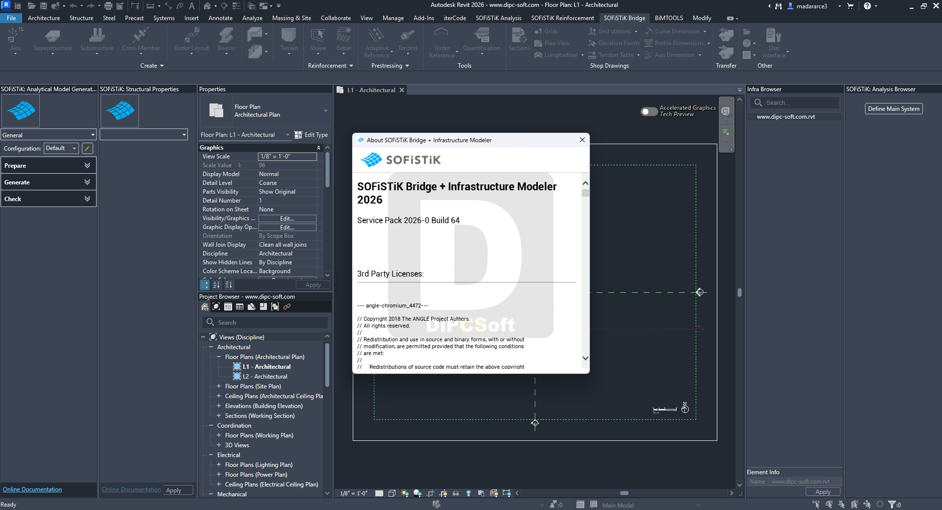Toggle Sun Path in view control bar
942x510 pixels.
(405, 493)
